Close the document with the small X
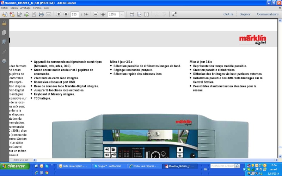 pyautogui.click(x=280, y=8)
